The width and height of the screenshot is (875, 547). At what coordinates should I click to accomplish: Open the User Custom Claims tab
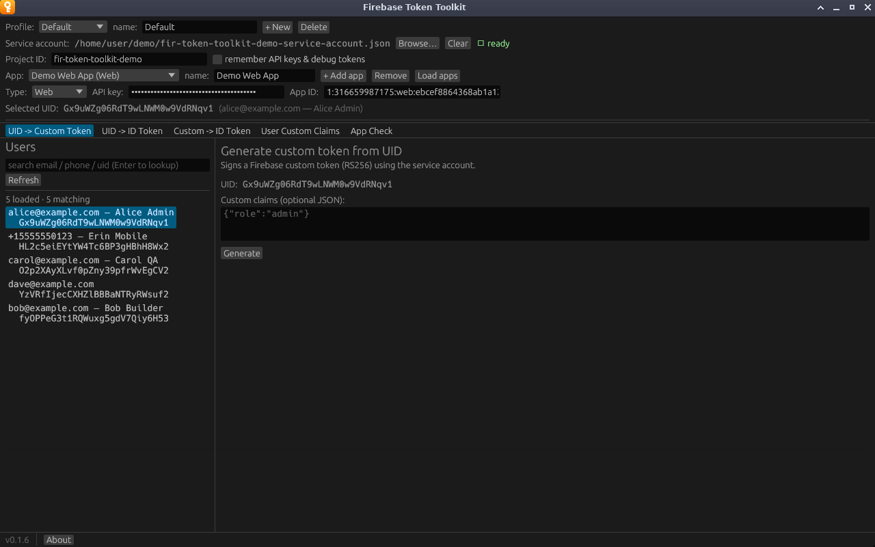(300, 131)
